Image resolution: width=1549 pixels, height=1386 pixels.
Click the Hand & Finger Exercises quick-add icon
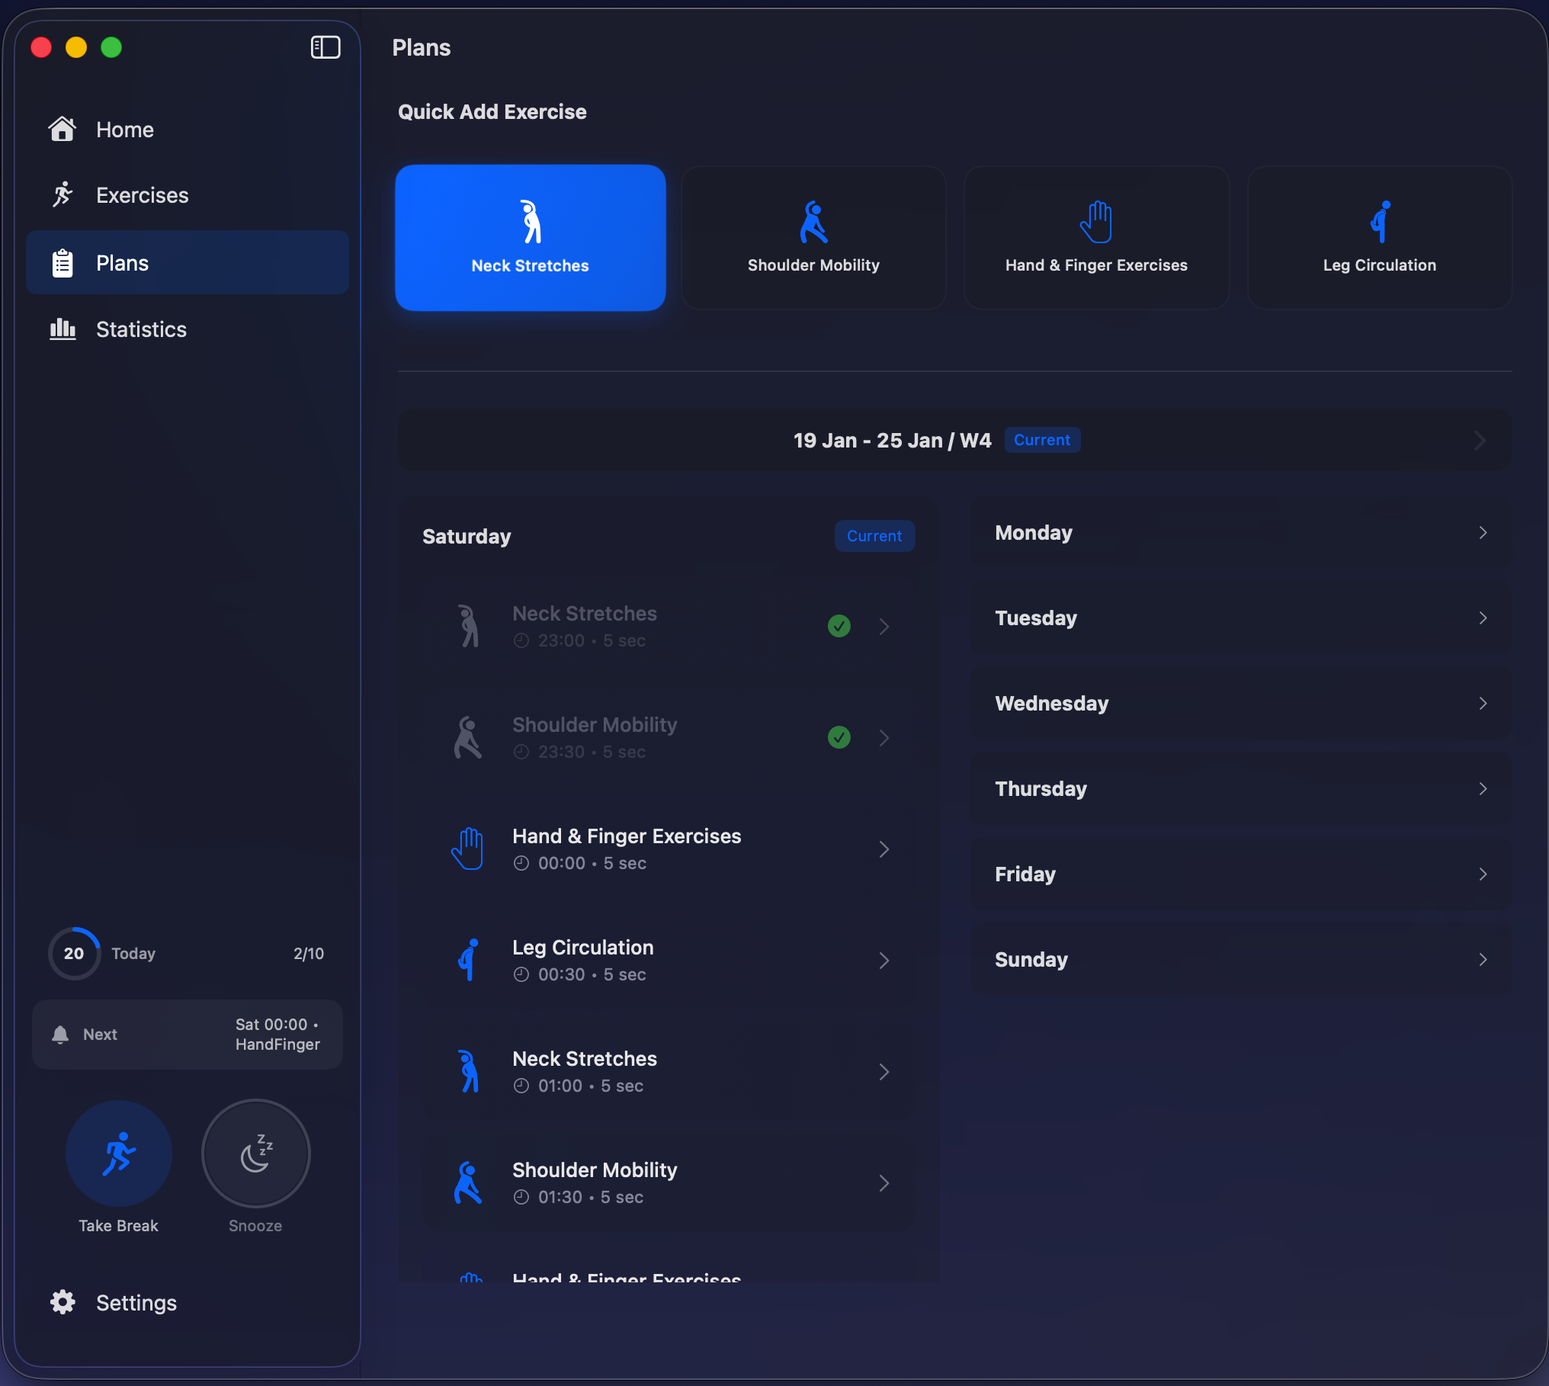(x=1096, y=222)
